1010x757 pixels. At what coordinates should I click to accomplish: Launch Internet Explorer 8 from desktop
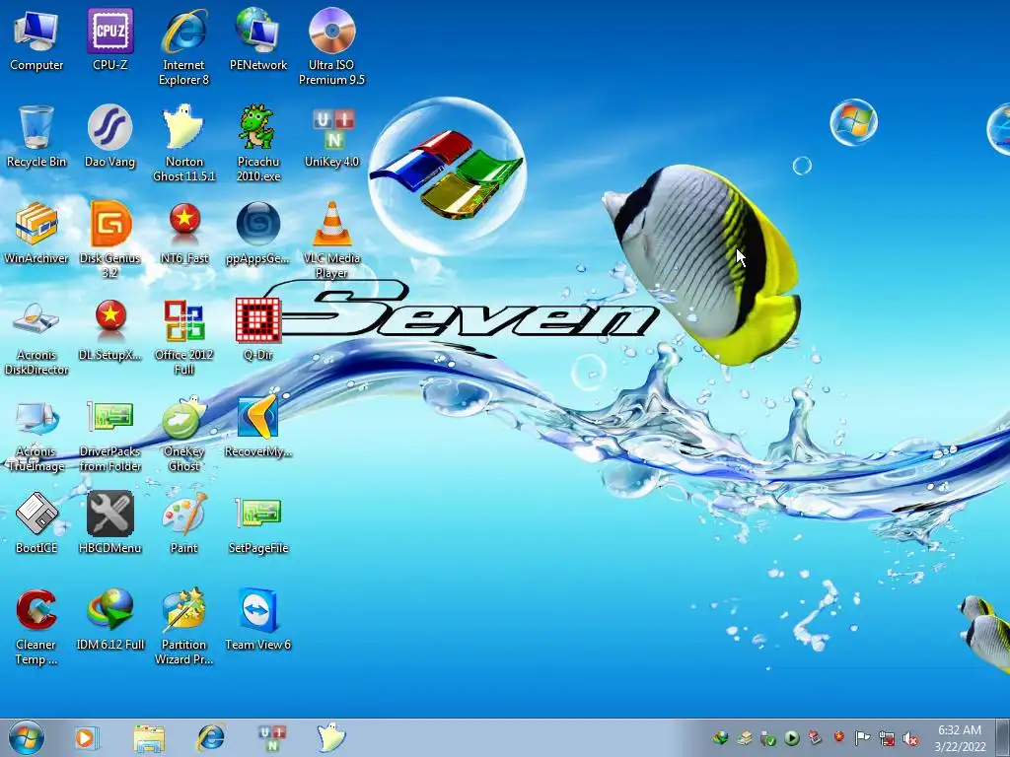[184, 48]
